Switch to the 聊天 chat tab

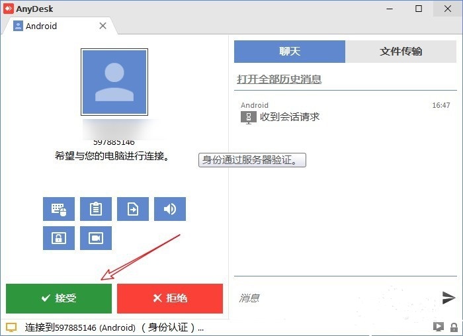click(x=290, y=52)
